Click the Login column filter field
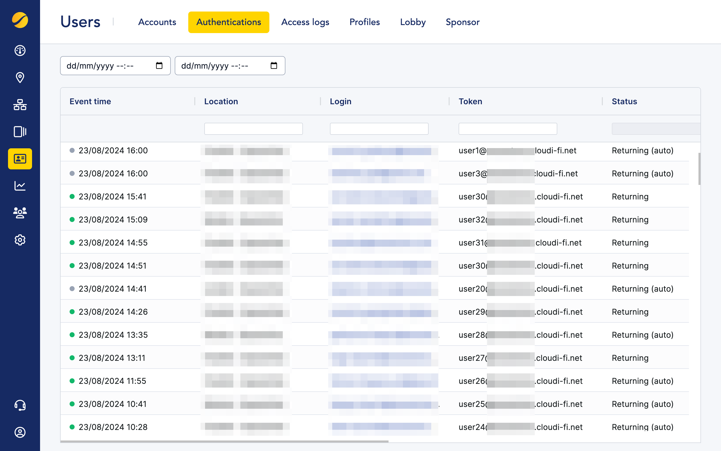The width and height of the screenshot is (721, 451). [379, 129]
